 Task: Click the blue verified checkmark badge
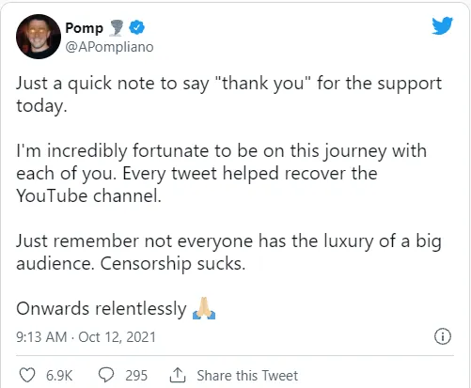tap(137, 27)
